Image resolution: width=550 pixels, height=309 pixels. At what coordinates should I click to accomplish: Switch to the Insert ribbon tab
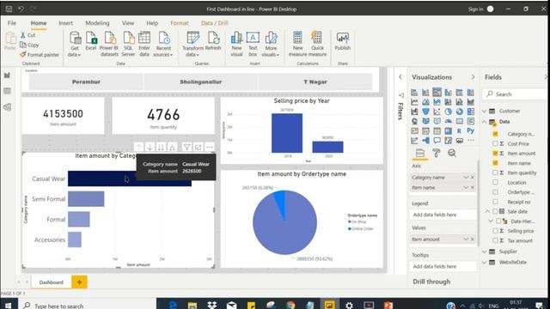pyautogui.click(x=65, y=23)
